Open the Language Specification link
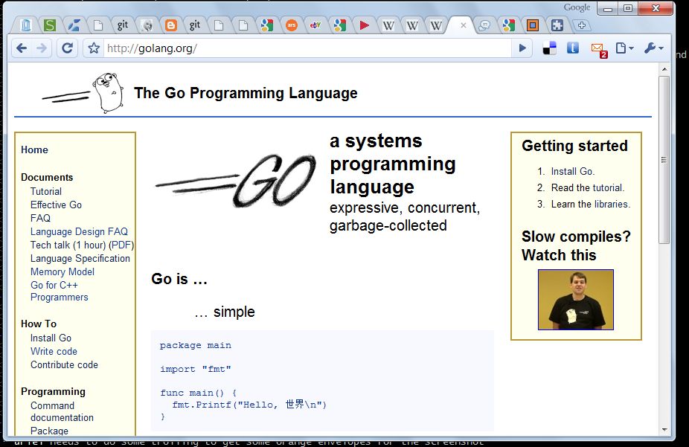 click(x=80, y=258)
